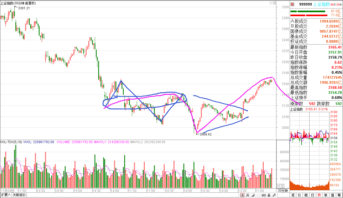
Task: Toggle the IME punctuation mode icon
Action: (x=259, y=195)
